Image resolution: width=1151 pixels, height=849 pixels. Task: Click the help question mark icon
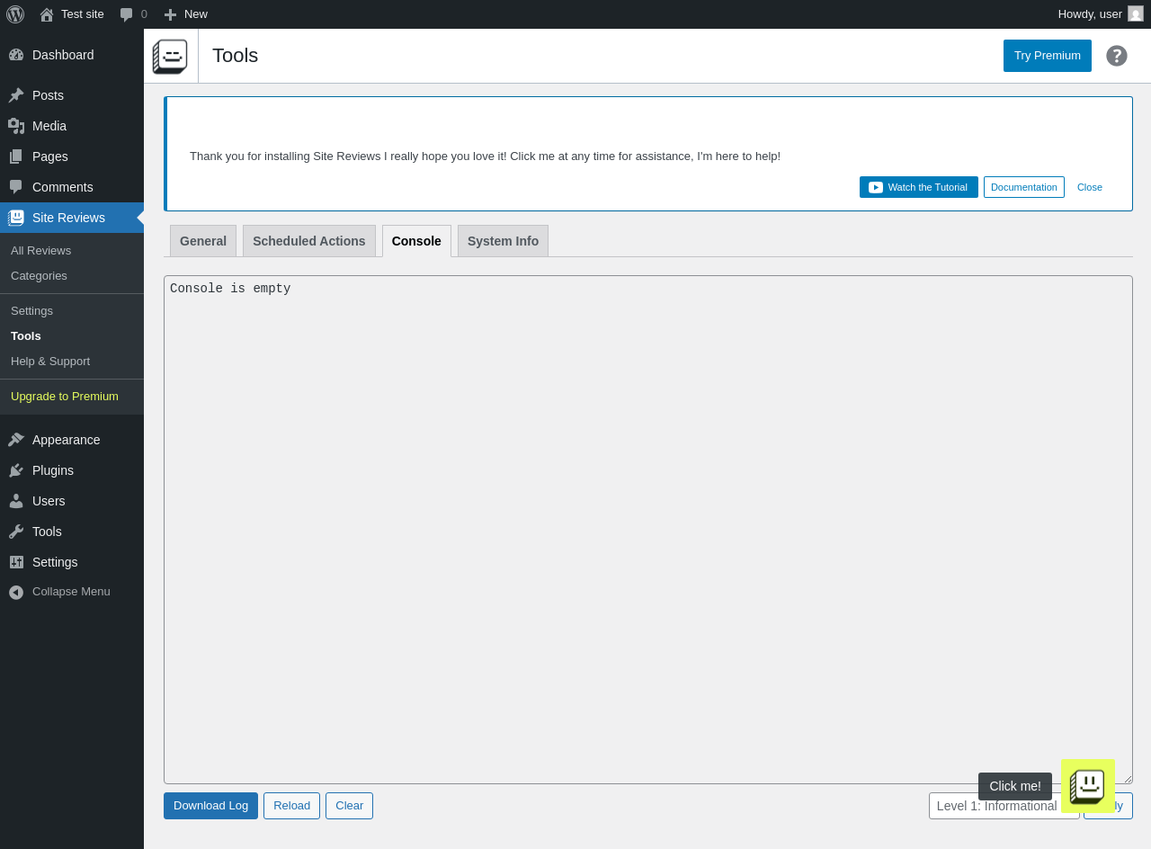[1117, 56]
